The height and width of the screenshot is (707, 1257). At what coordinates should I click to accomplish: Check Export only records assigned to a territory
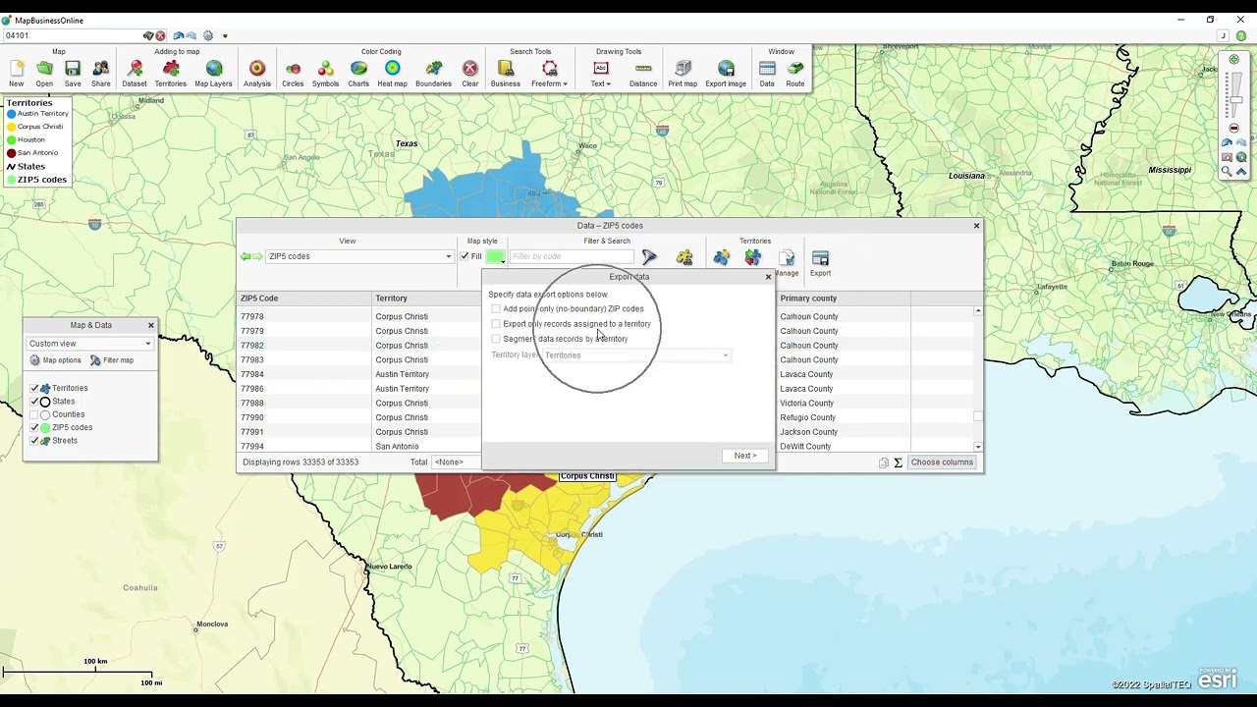point(496,323)
